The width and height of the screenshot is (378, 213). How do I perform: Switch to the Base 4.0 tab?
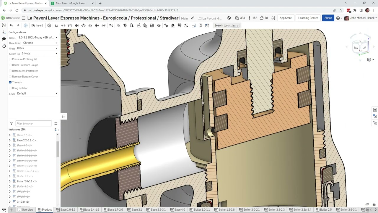[x=177, y=210]
